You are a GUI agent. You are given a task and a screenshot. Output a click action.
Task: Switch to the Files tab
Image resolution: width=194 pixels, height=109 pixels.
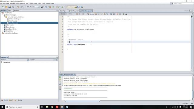point(10,11)
